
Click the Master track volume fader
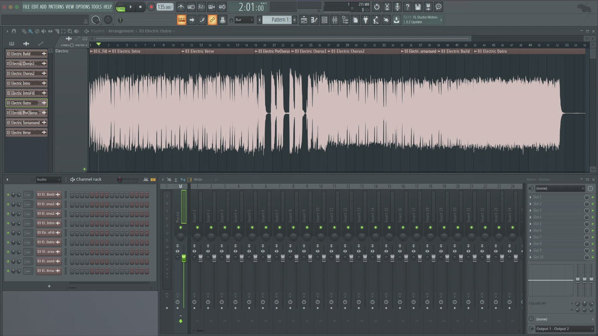(x=183, y=257)
